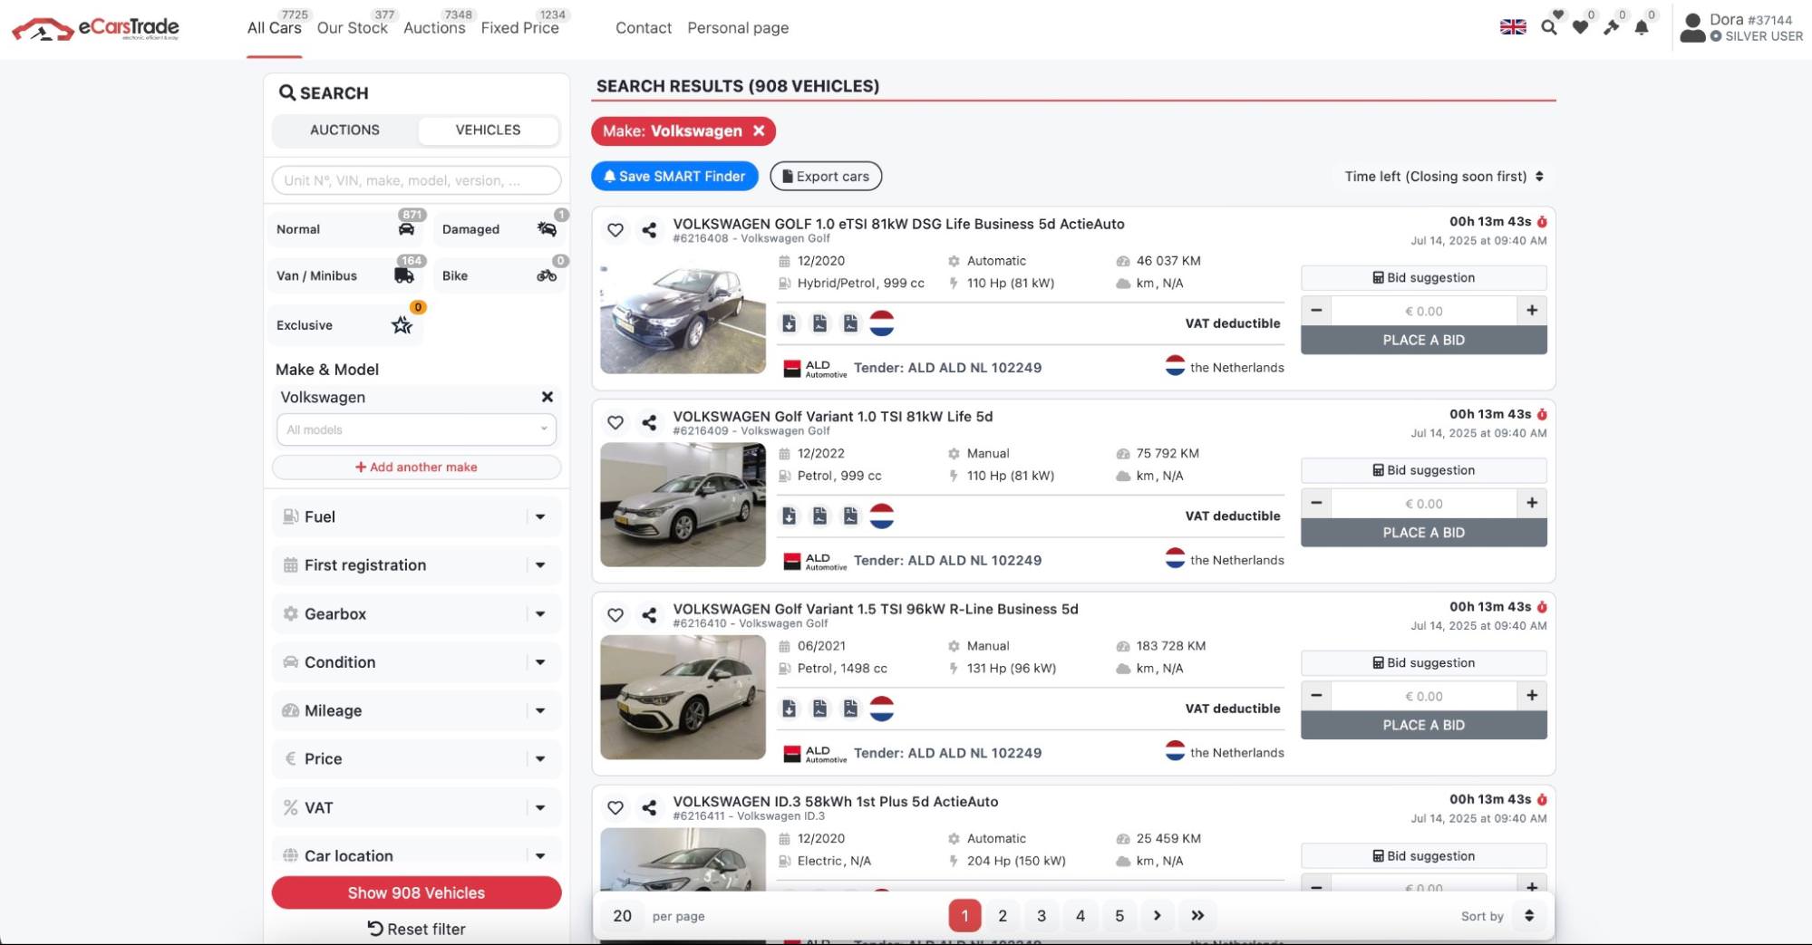
Task: Open Fixed Price navigation item
Action: click(x=520, y=27)
